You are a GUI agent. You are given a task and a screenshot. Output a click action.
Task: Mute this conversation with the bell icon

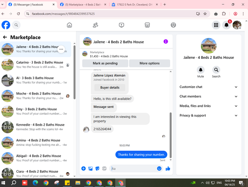pyautogui.click(x=200, y=70)
